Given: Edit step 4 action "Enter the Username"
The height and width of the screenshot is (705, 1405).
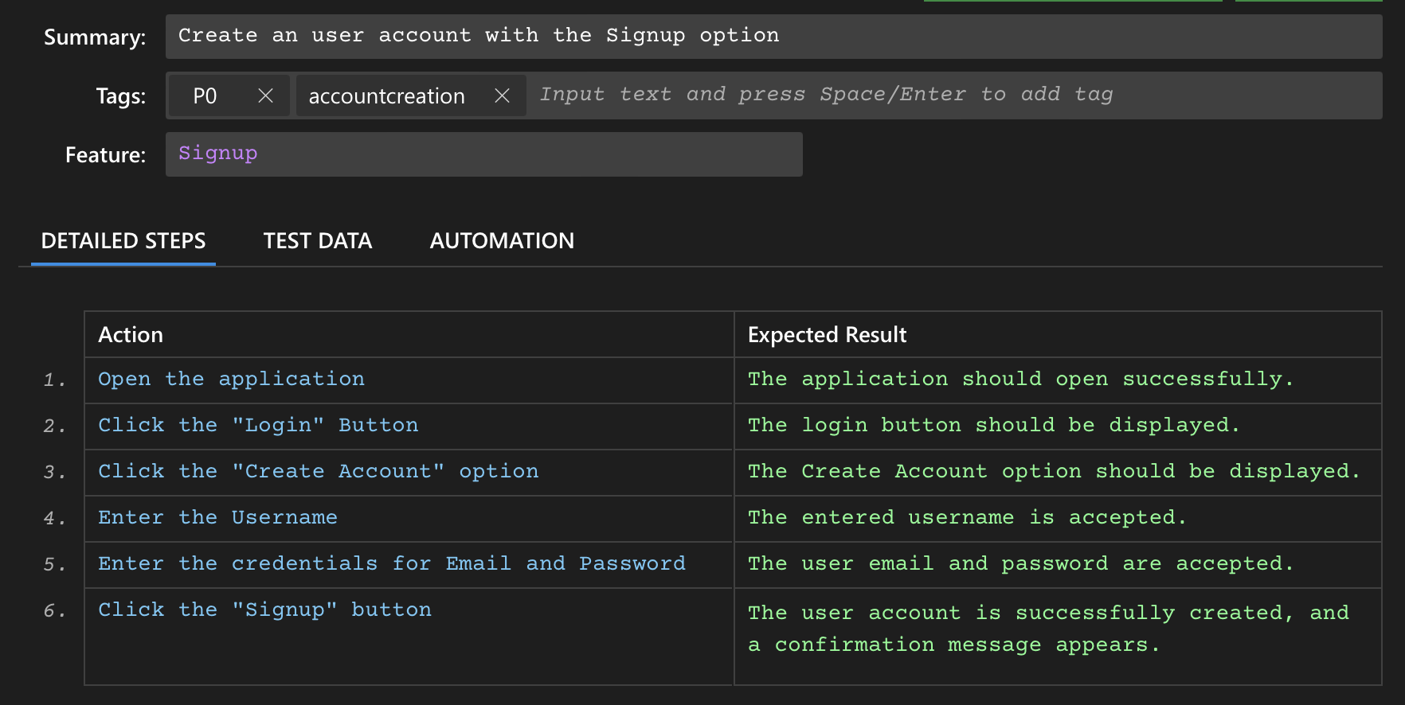Looking at the screenshot, I should pyautogui.click(x=217, y=518).
